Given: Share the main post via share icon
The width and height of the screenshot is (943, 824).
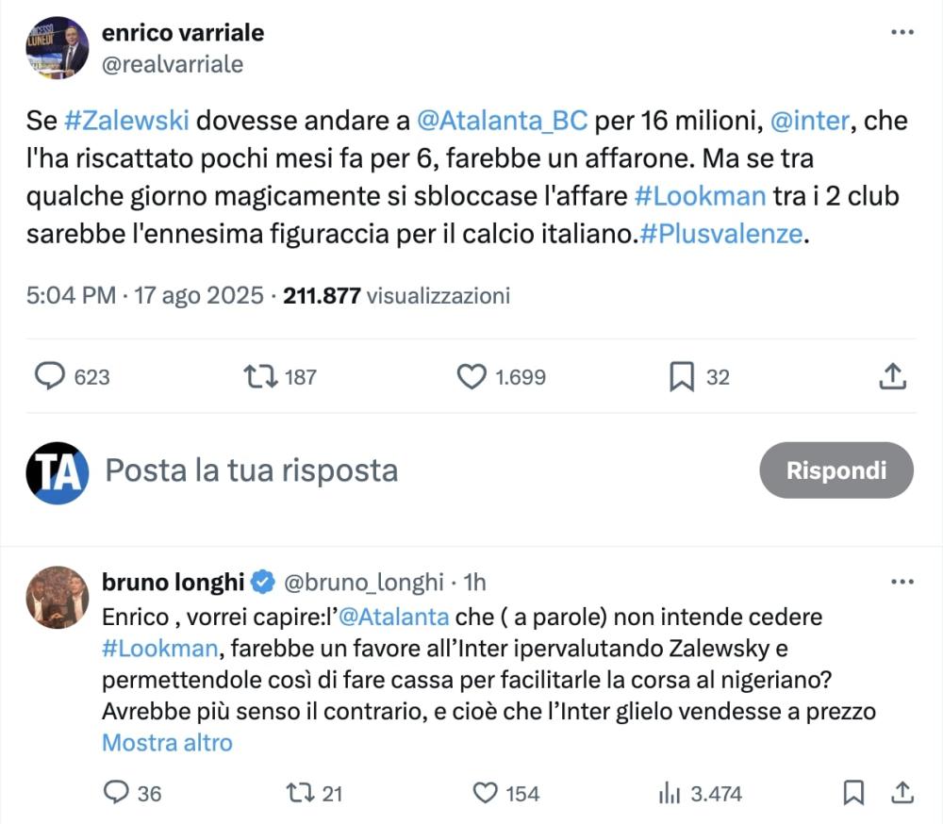Looking at the screenshot, I should click(x=892, y=377).
